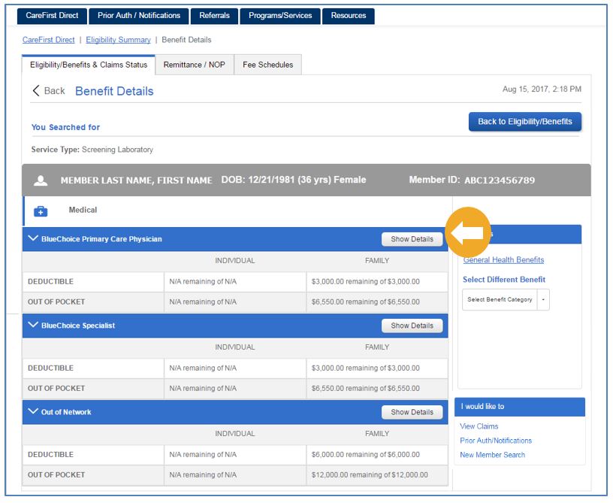
Task: Follow the CareFirst Direct breadcrumb link
Action: (x=49, y=40)
